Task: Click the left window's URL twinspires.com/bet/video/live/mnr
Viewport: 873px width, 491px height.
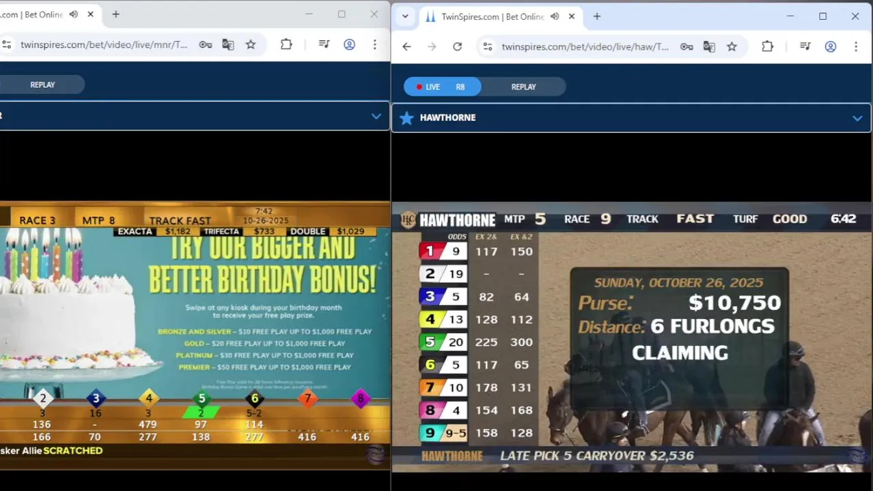Action: coord(104,44)
